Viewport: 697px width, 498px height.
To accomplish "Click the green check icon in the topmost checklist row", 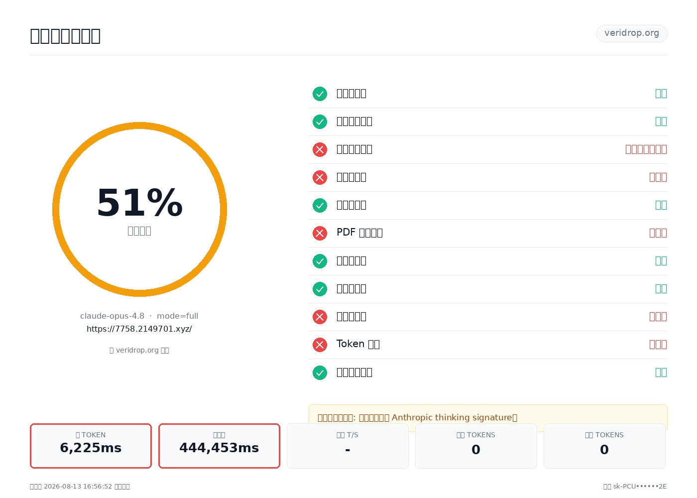I will 320,94.
